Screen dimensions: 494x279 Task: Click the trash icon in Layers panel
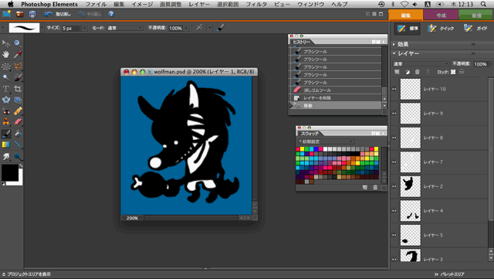(x=418, y=72)
